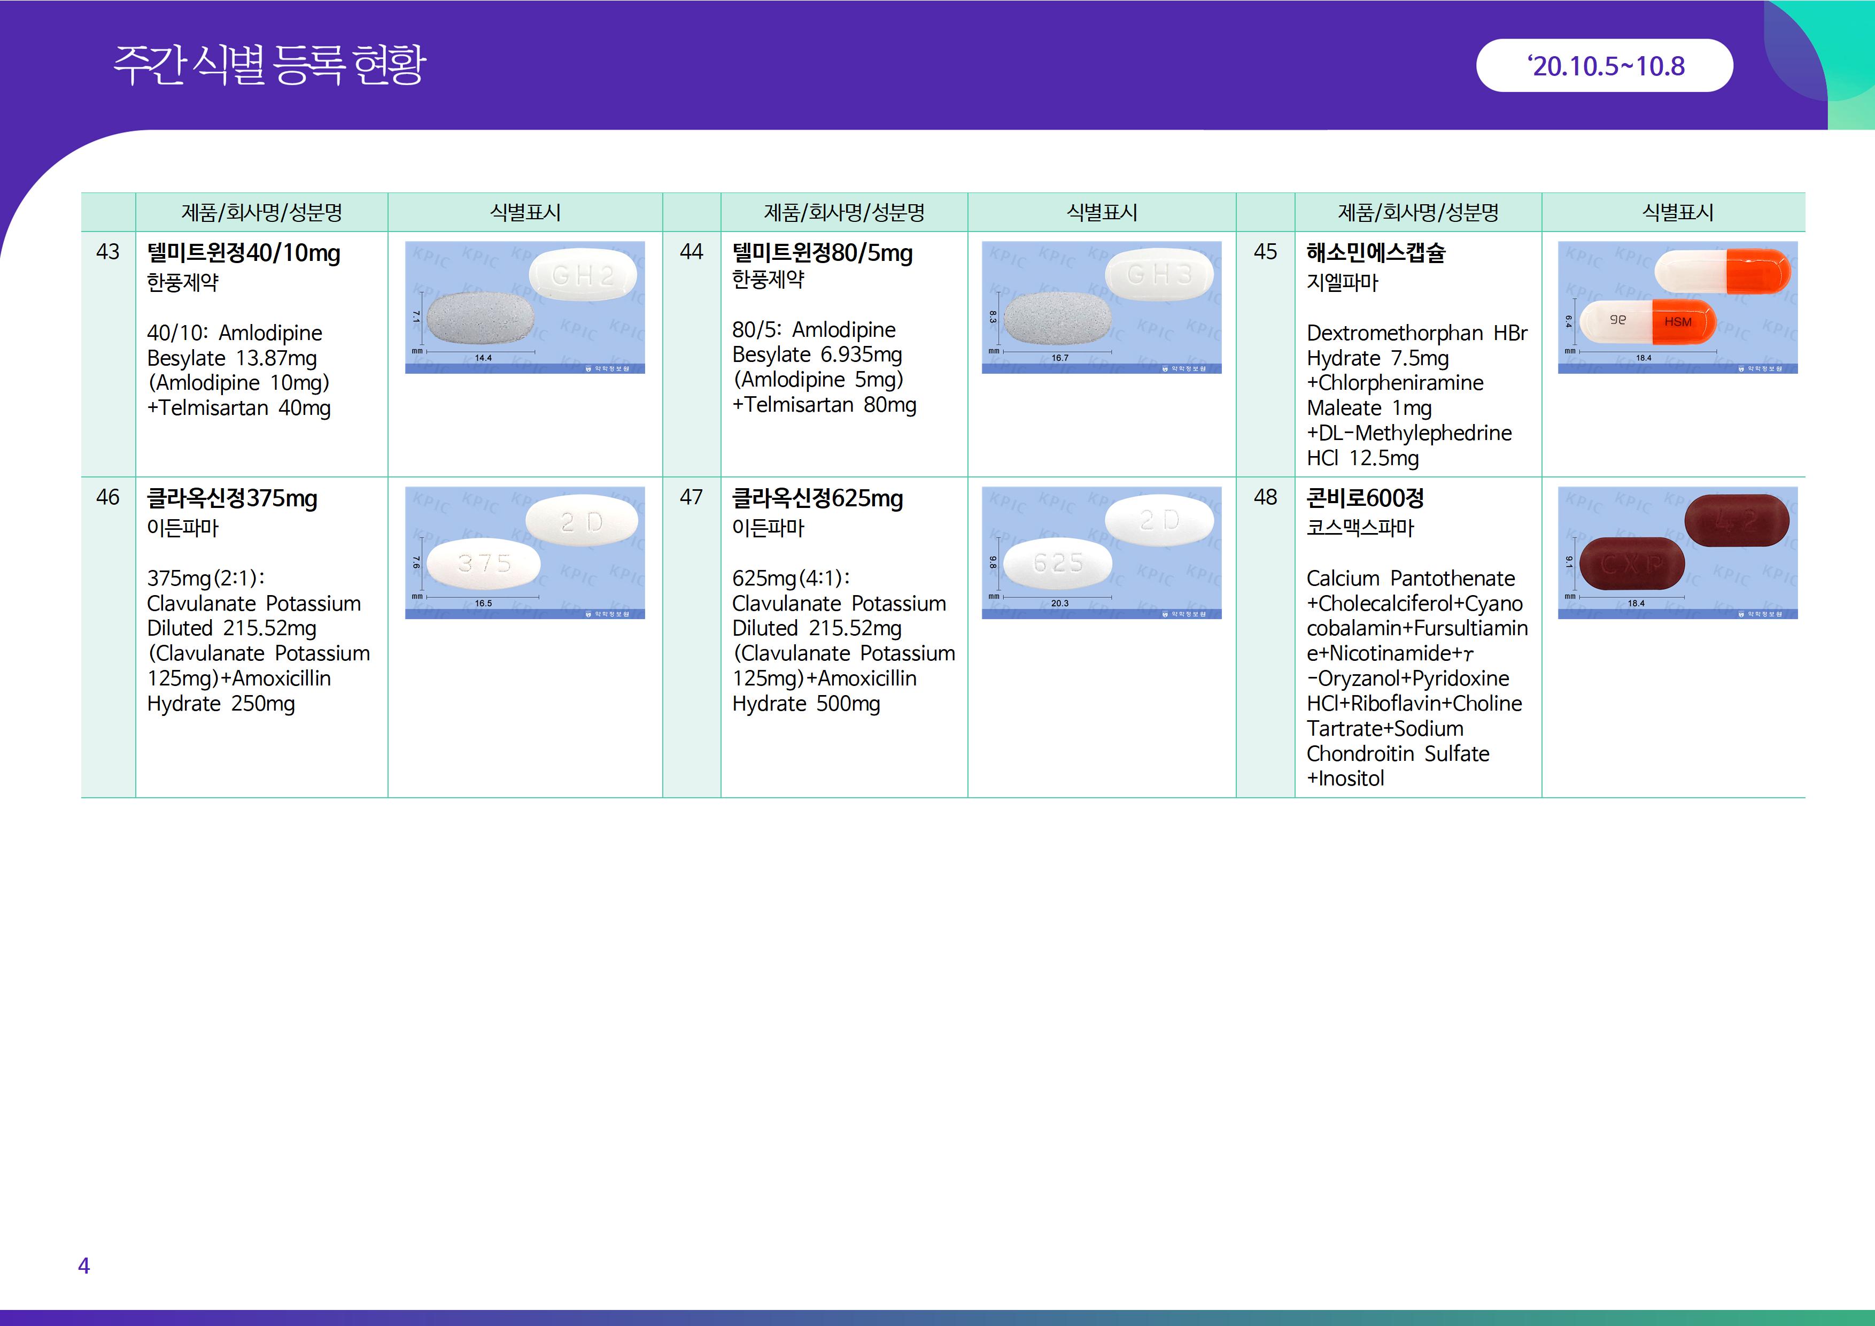Select the product name 해소민에스캡슐
1875x1326 pixels.
pos(1375,253)
